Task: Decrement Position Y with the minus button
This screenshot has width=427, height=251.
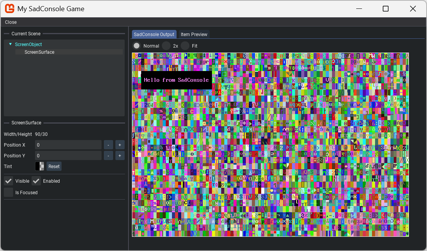Action: tap(108, 155)
